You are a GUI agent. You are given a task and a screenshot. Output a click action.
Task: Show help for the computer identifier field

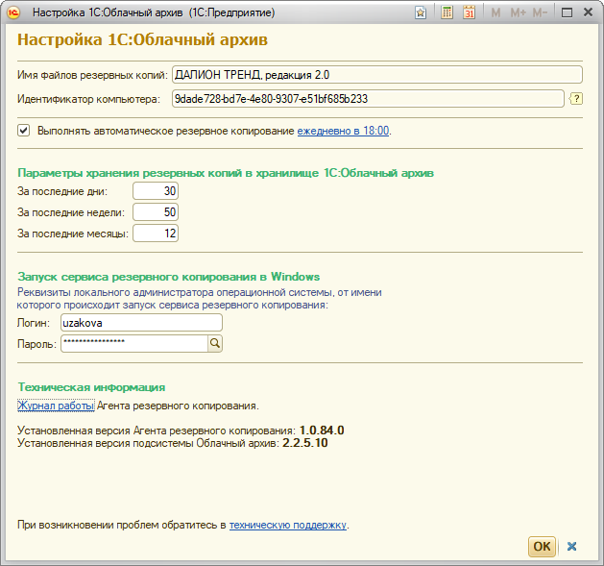point(576,99)
